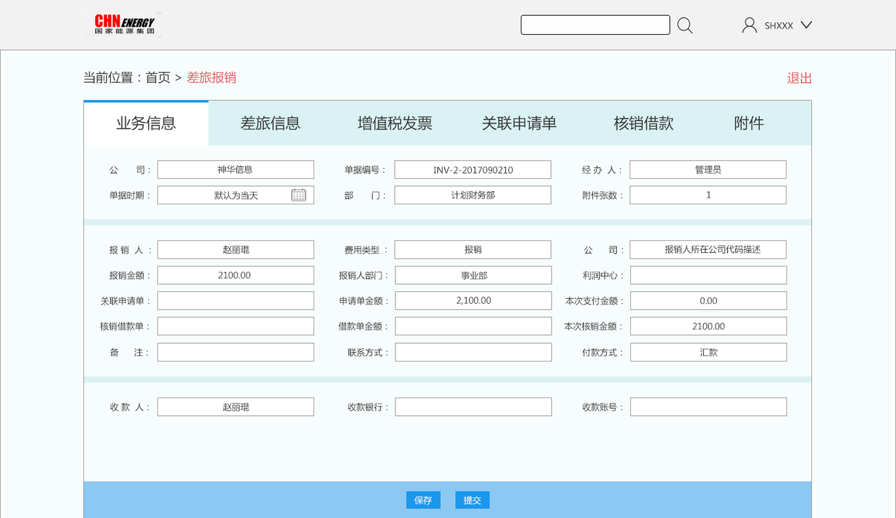Select the 附件 tab
The height and width of the screenshot is (518, 896).
(749, 123)
